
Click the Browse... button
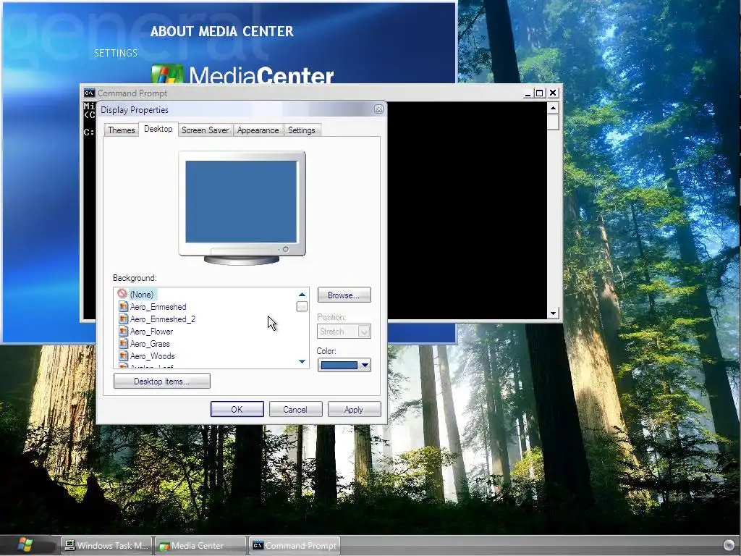[344, 295]
